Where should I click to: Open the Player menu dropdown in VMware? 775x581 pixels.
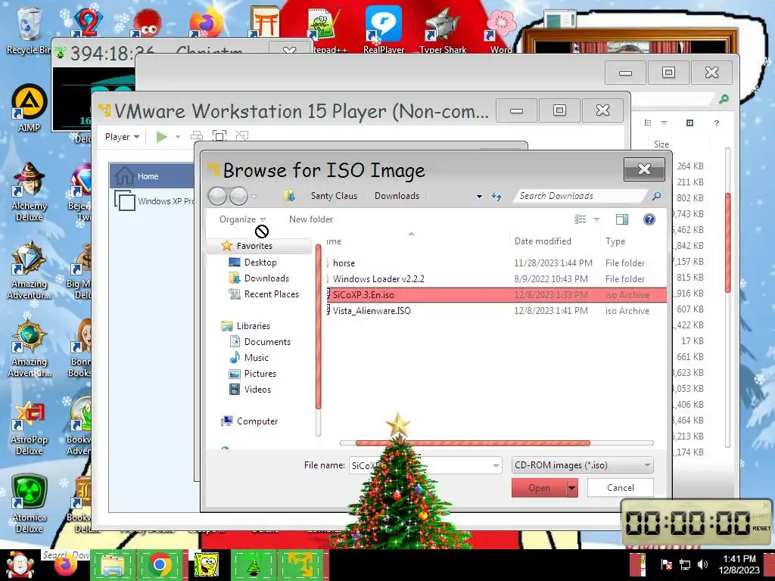coord(122,136)
